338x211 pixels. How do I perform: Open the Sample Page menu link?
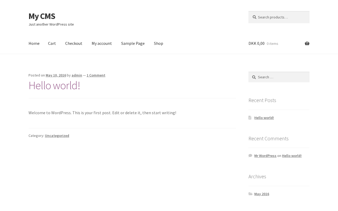[133, 43]
